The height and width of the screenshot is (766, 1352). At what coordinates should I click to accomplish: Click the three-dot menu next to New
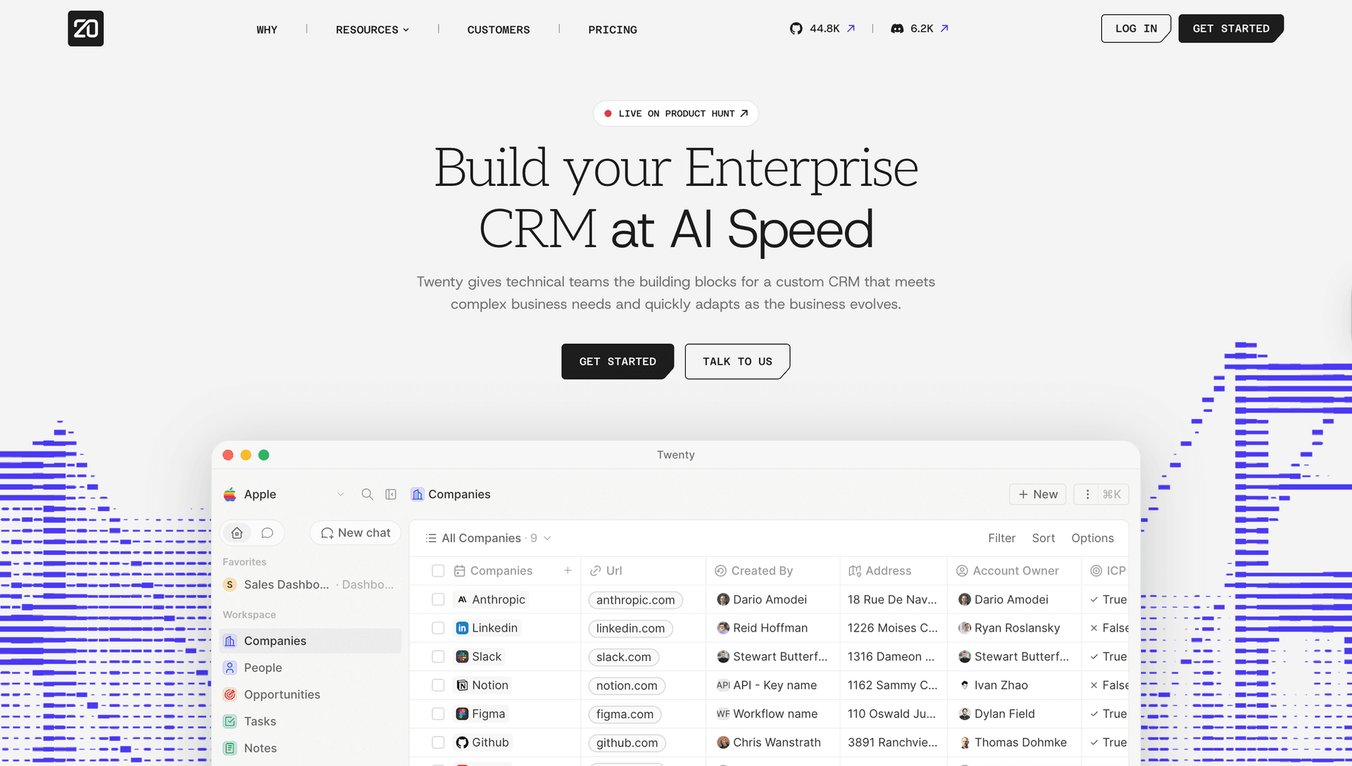coord(1087,494)
